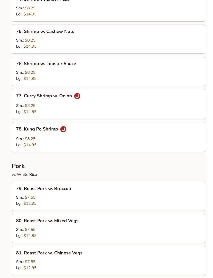Open 79. Roast Pork w. Broccoli
213x278 pixels.
[43, 189]
